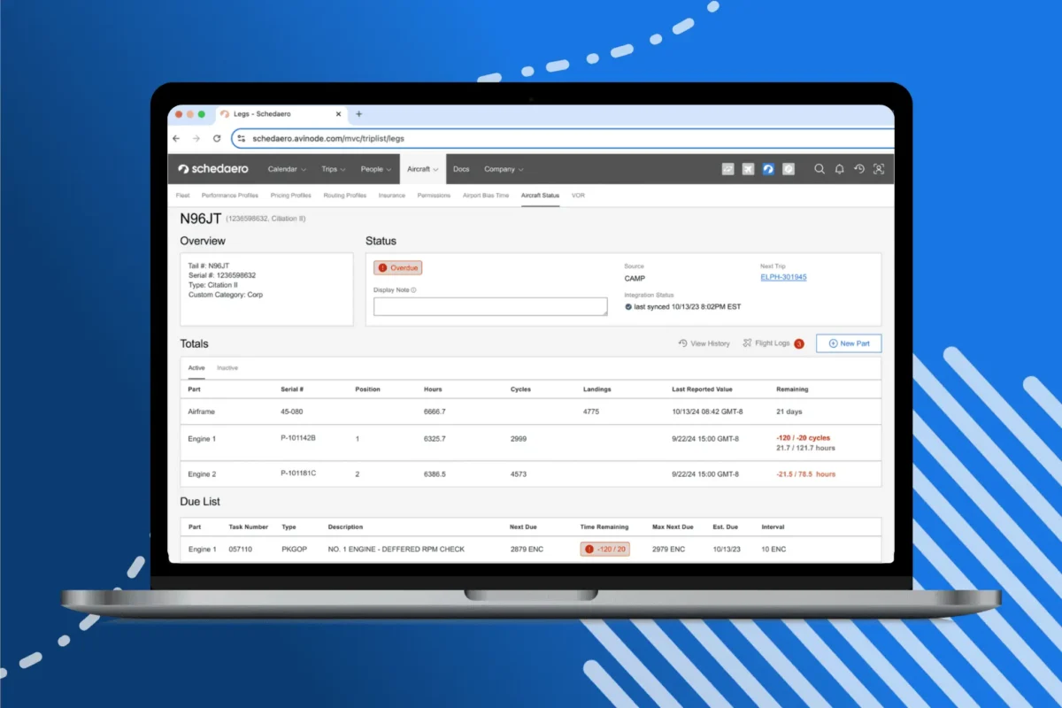Go to the Insurance tab
The width and height of the screenshot is (1062, 708).
[x=391, y=196]
